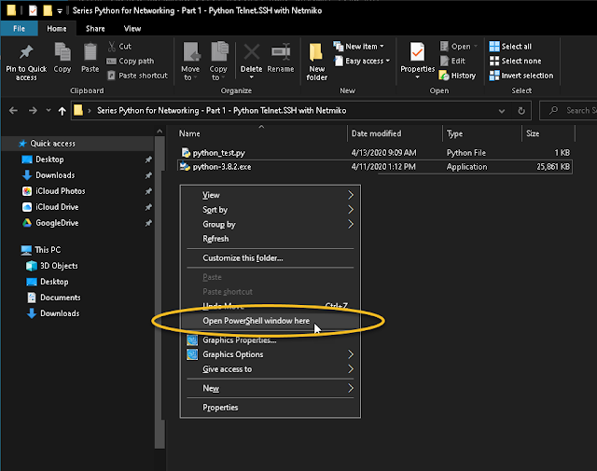Click Copy path in Clipboard group
This screenshot has width=597, height=471.
tap(131, 61)
